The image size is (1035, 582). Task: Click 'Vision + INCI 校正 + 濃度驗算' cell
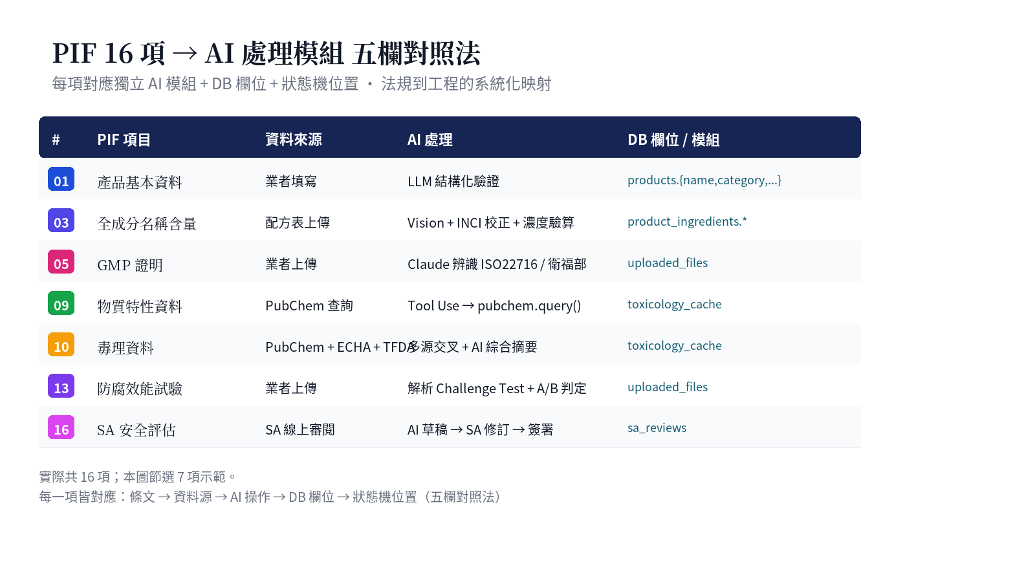coord(491,222)
